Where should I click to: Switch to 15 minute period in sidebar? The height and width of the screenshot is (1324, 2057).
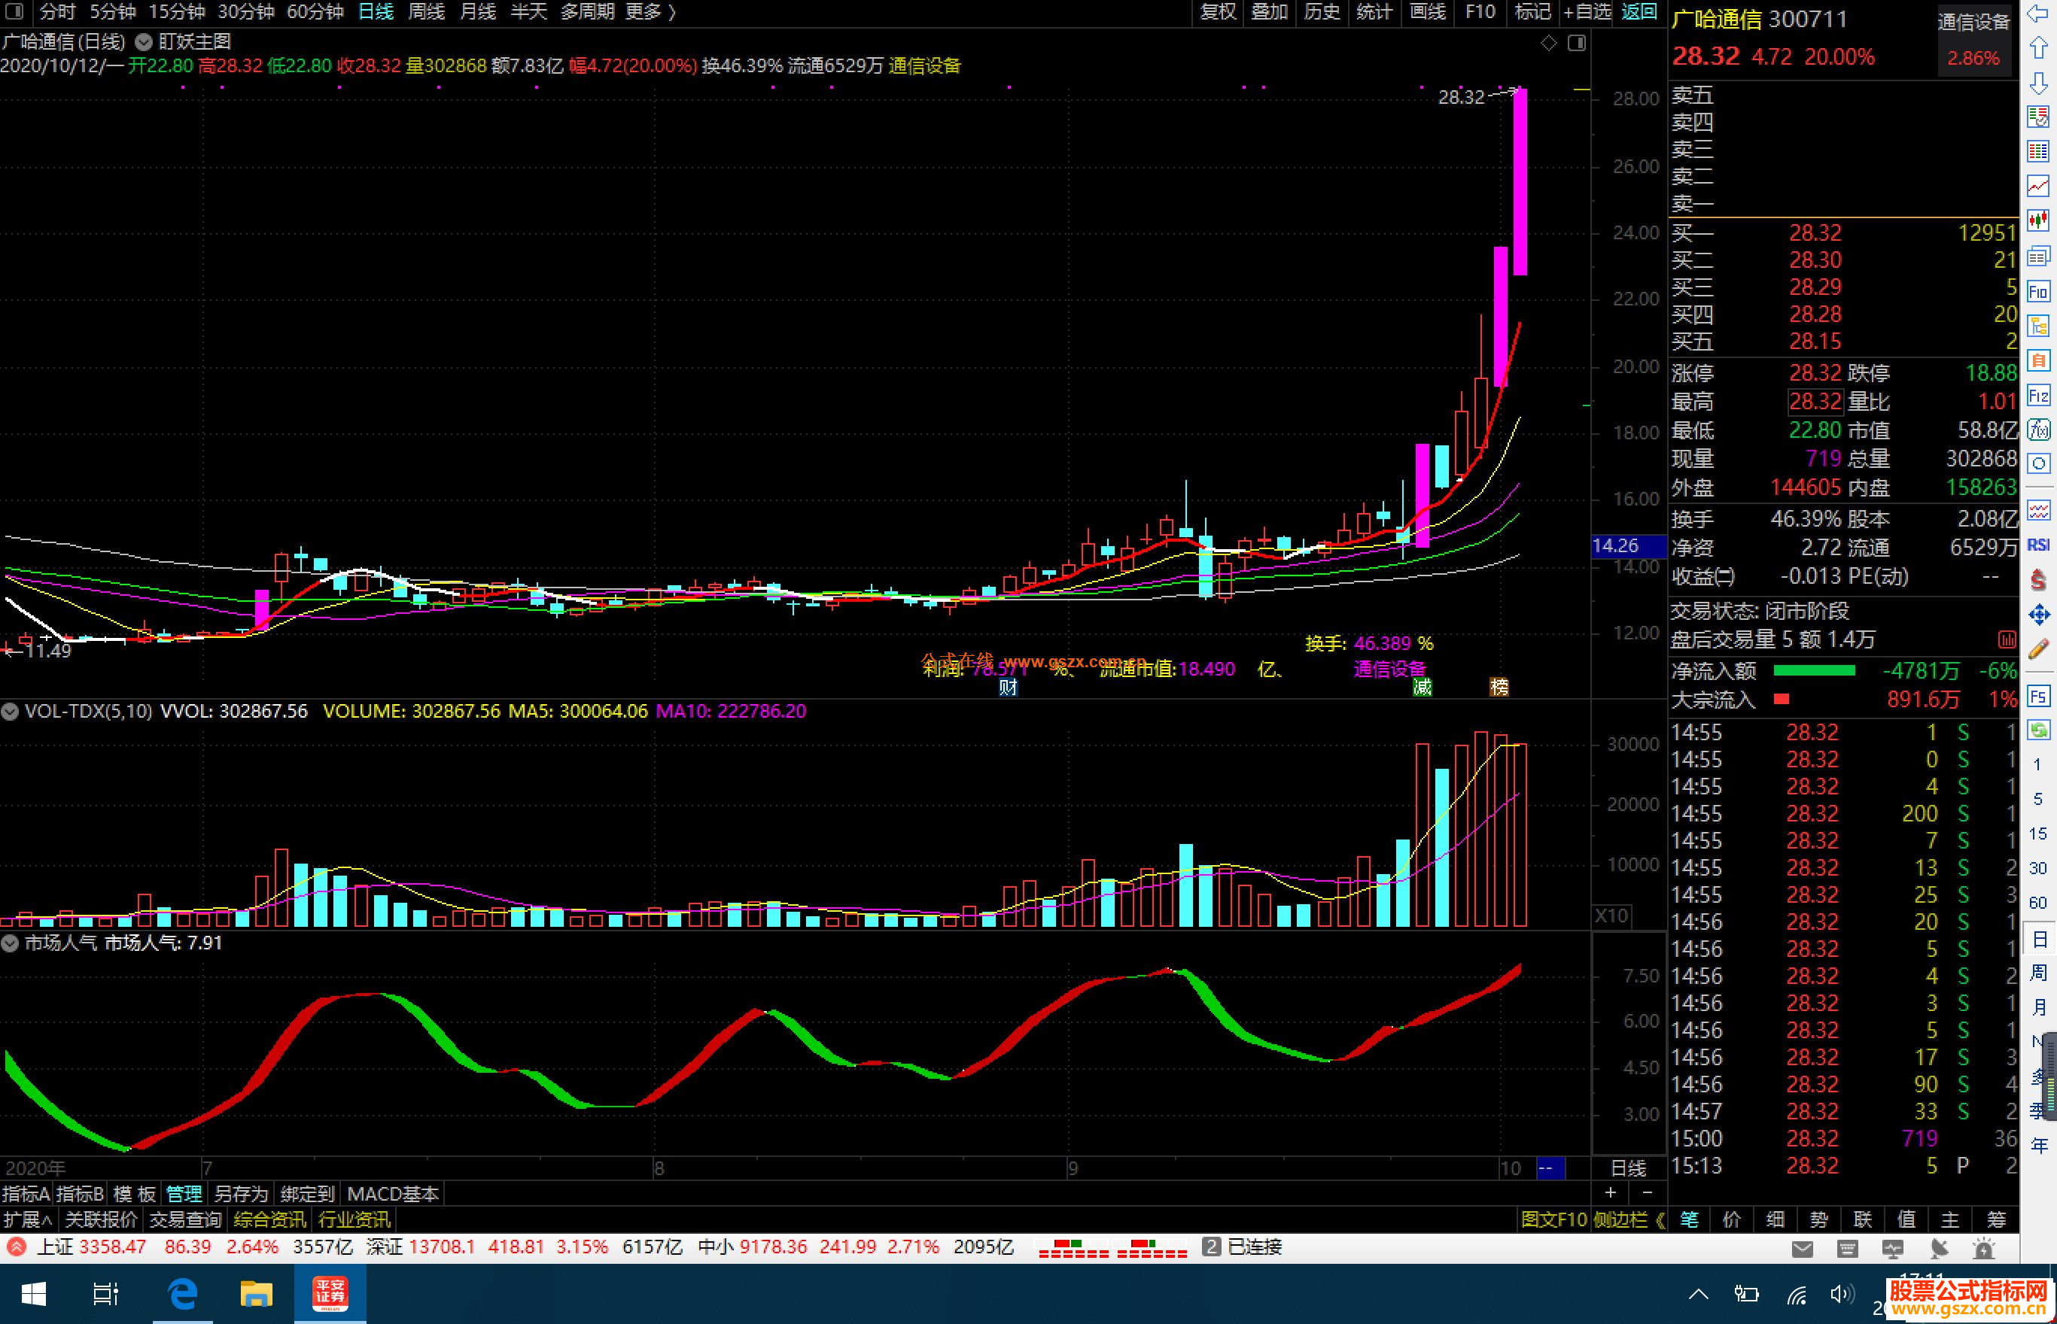coord(2038,834)
